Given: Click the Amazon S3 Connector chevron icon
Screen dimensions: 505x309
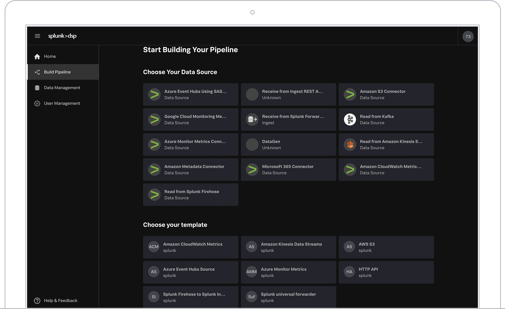Looking at the screenshot, I should tap(350, 95).
